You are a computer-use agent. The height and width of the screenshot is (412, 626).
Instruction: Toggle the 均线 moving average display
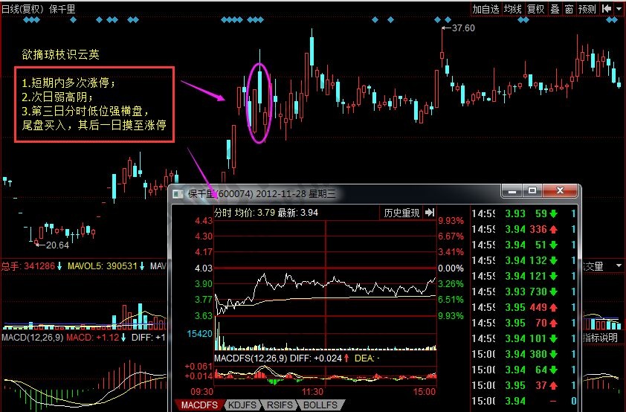pyautogui.click(x=512, y=9)
